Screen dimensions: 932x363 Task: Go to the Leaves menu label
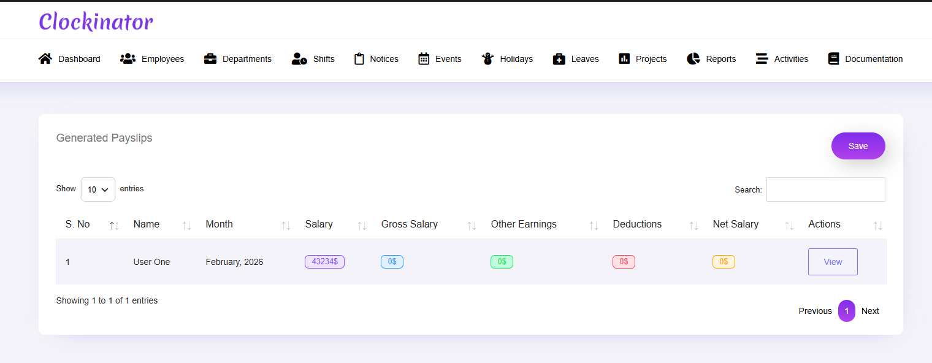pos(585,59)
